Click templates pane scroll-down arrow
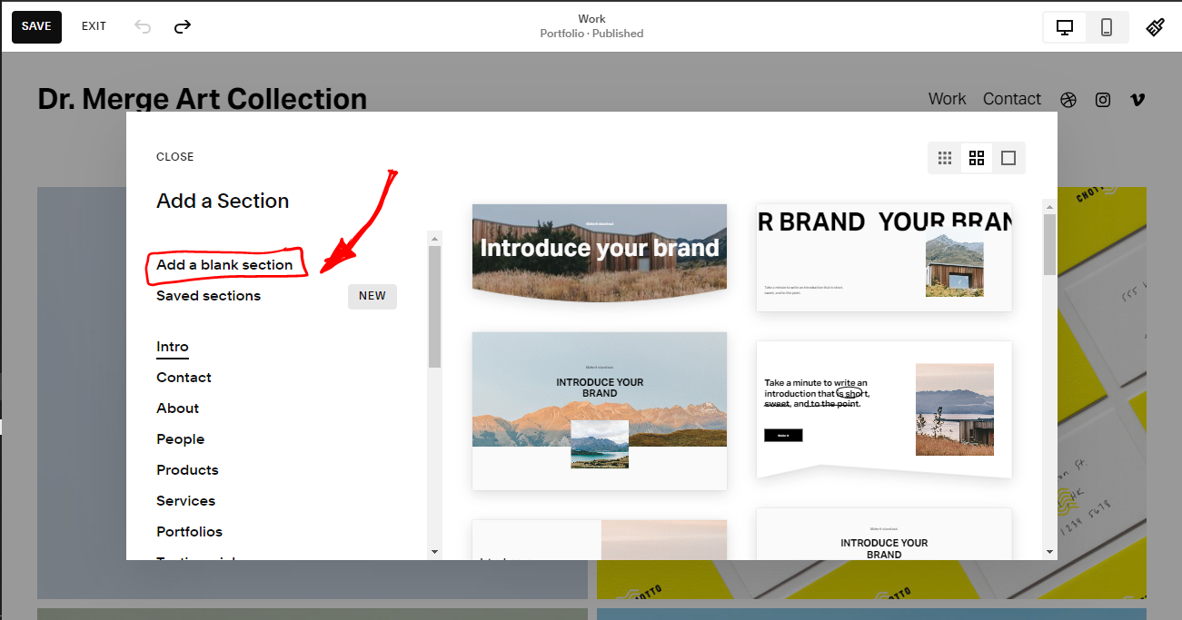 point(1049,551)
